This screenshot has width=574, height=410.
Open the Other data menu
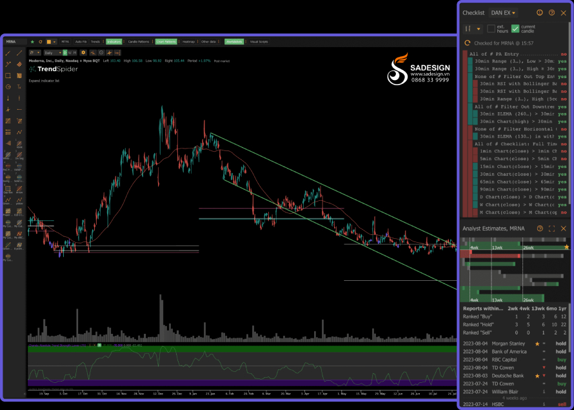pos(208,42)
